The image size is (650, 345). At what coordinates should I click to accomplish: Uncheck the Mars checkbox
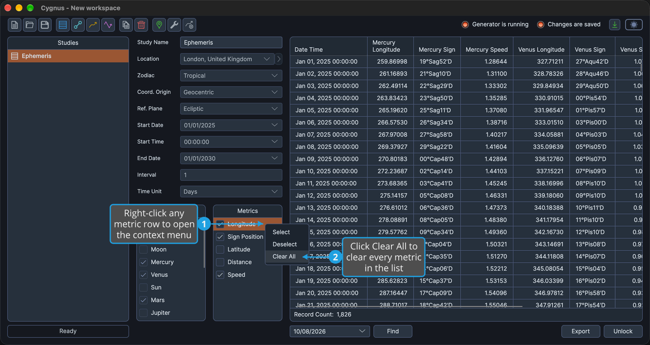click(144, 300)
